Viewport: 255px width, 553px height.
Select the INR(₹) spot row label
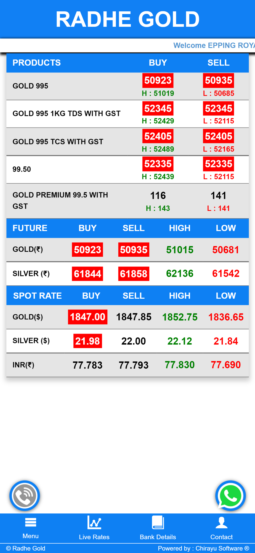[x=23, y=365]
